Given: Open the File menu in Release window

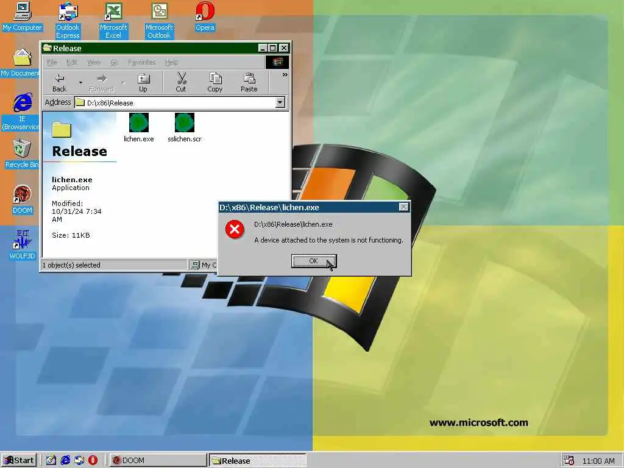Looking at the screenshot, I should [52, 62].
